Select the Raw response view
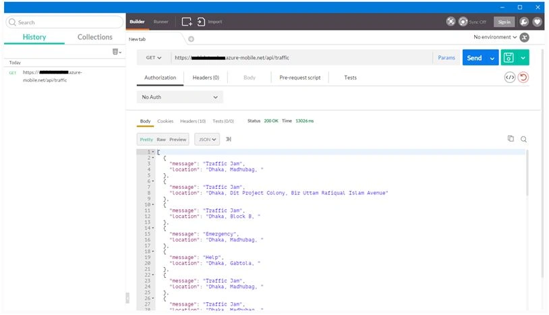 161,140
